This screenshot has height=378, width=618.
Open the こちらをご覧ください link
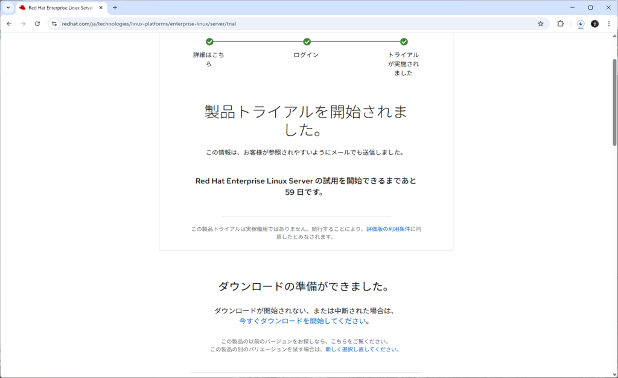(x=358, y=341)
